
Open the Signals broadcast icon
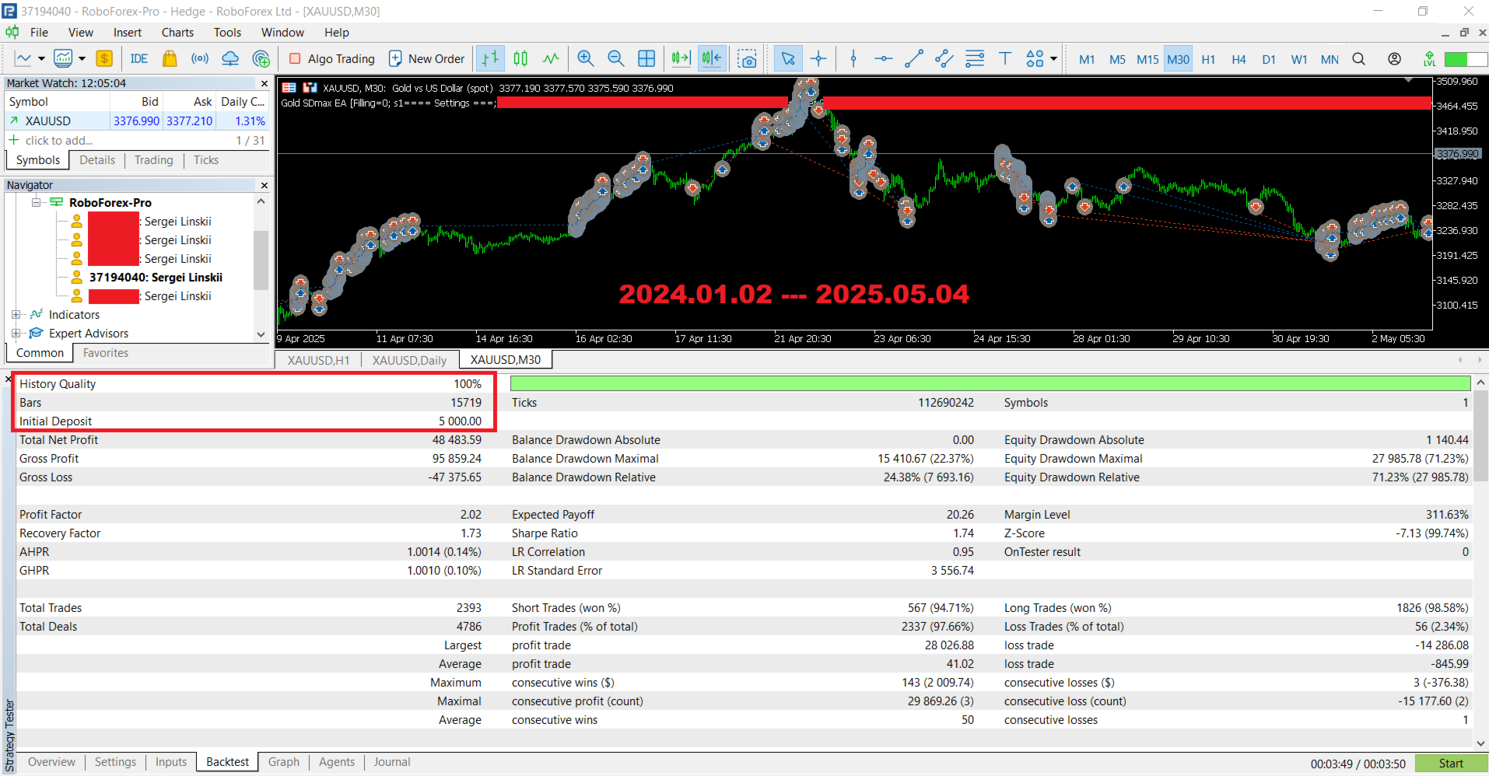200,58
